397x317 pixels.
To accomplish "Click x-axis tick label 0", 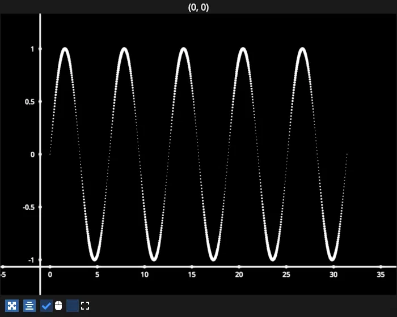I will [50, 275].
